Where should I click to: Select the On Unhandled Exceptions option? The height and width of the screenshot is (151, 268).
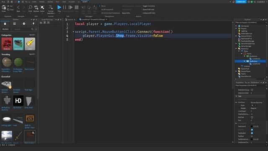[109, 13]
